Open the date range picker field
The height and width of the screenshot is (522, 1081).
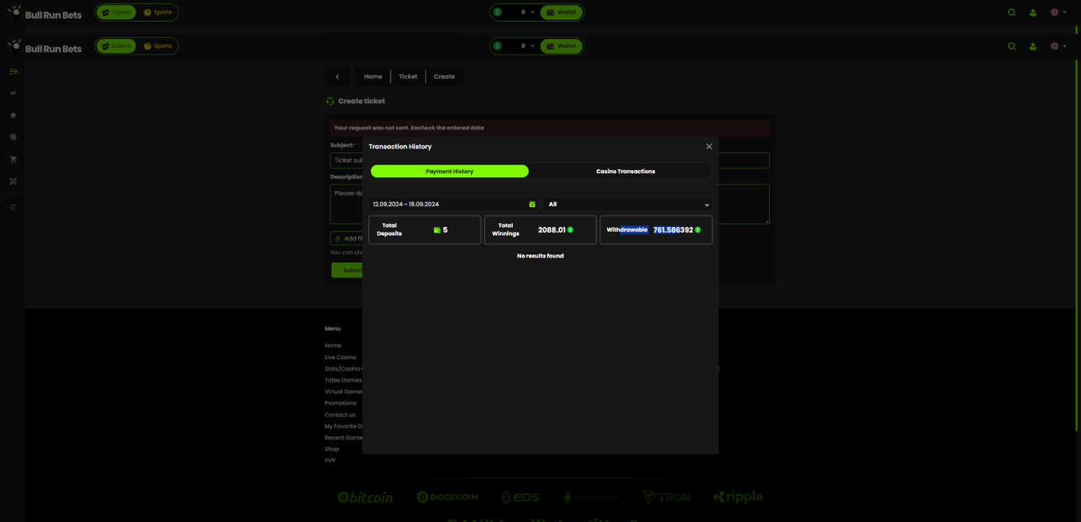pos(447,205)
